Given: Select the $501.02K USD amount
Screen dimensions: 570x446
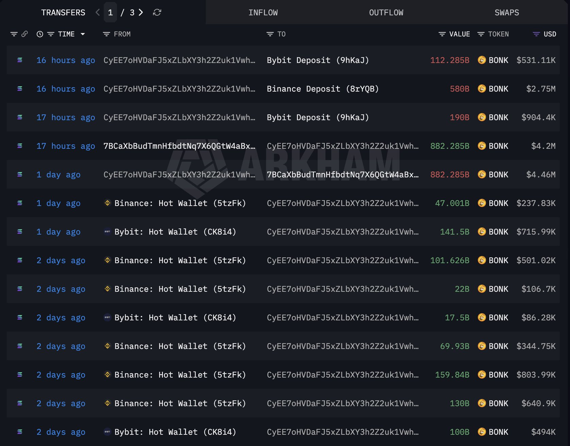Looking at the screenshot, I should coord(536,260).
